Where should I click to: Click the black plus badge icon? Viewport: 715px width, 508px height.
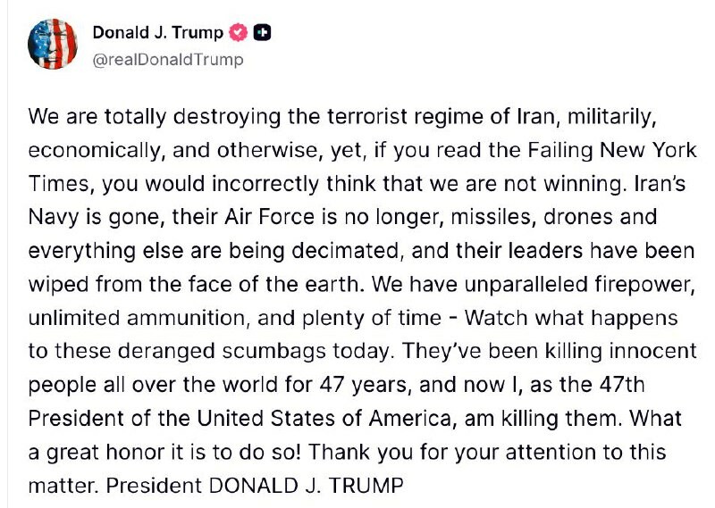[x=262, y=34]
